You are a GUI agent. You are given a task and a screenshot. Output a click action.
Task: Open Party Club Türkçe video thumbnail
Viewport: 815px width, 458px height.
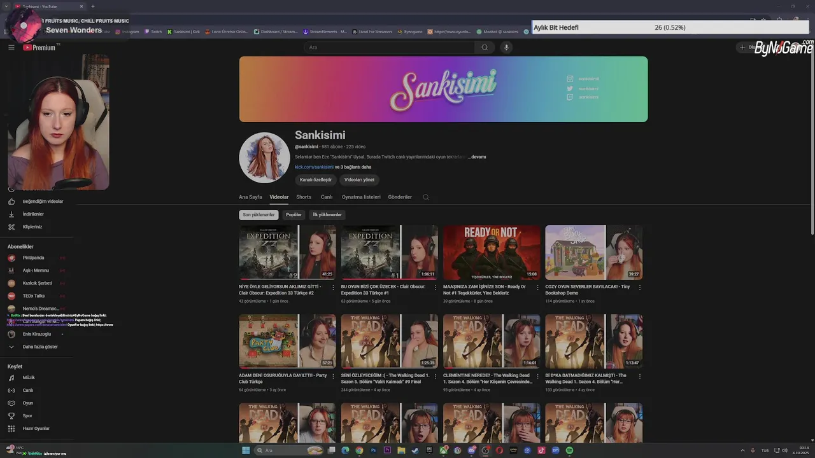(287, 341)
